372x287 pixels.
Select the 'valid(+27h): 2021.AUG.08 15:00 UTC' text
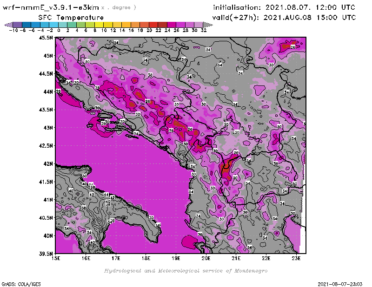[284, 18]
